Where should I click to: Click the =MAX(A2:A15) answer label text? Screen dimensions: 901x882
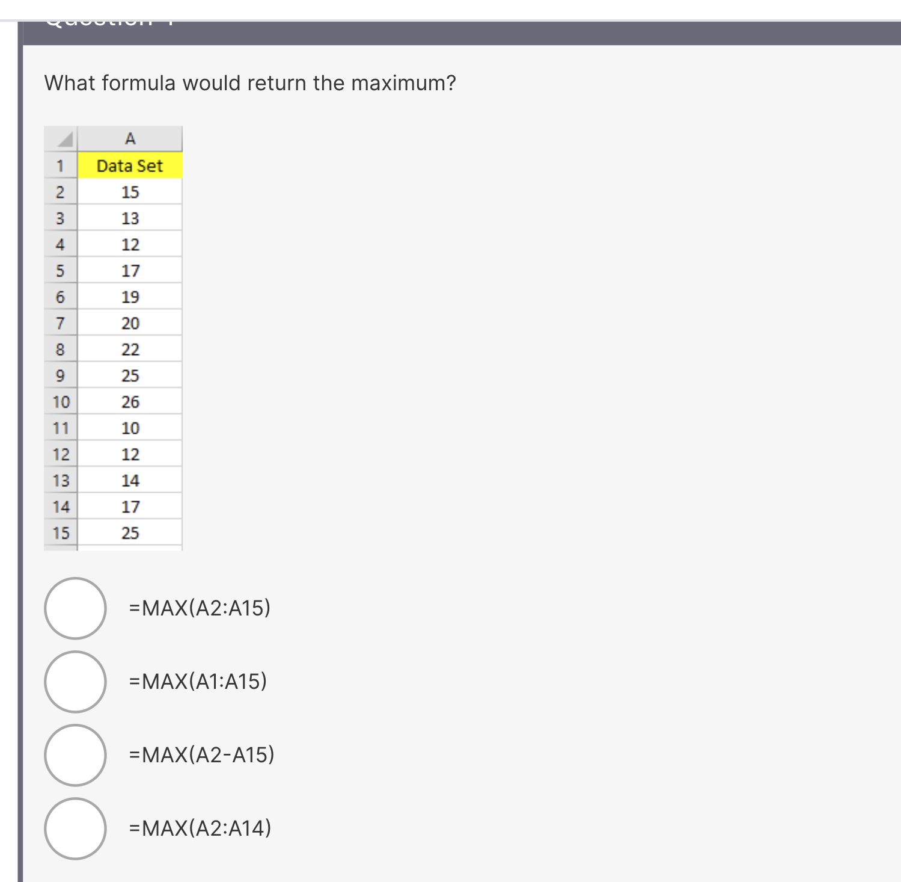(x=199, y=608)
